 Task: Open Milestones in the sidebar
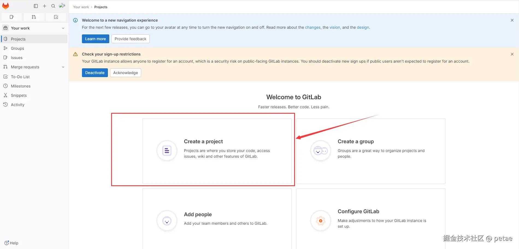point(34,86)
